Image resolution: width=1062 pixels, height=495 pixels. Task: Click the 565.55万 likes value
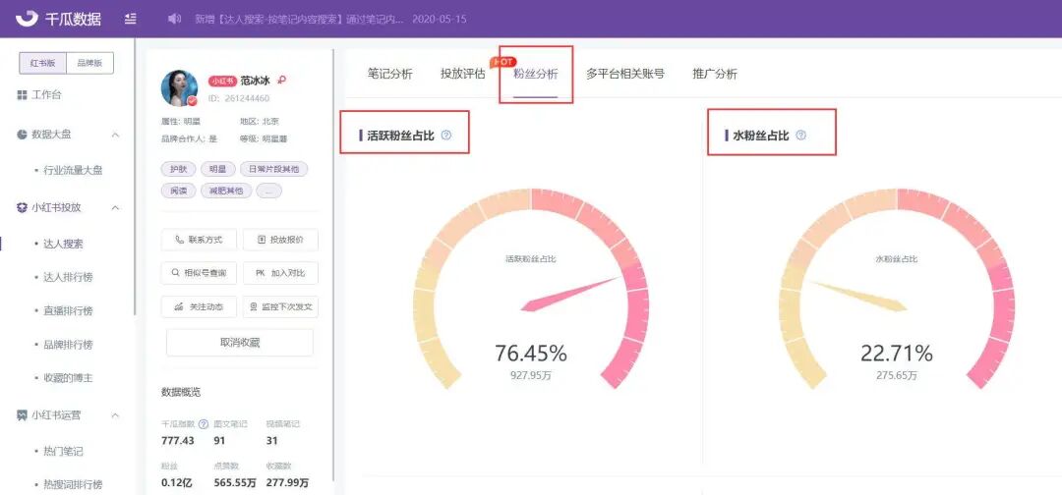pos(234,483)
